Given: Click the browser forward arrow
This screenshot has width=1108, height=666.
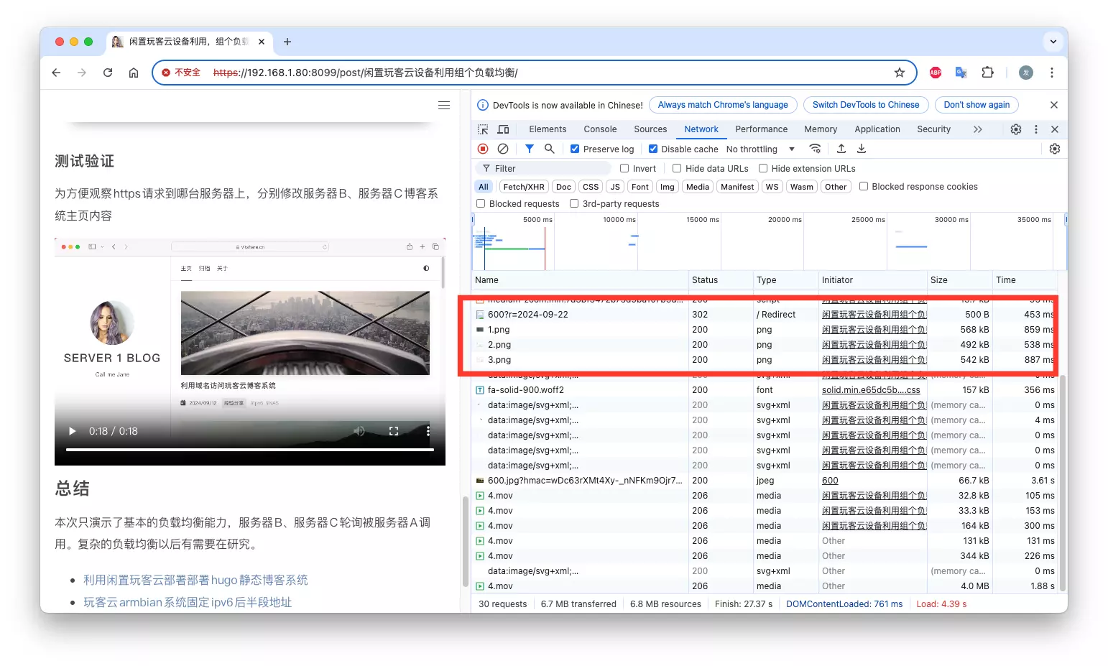Looking at the screenshot, I should pos(82,73).
